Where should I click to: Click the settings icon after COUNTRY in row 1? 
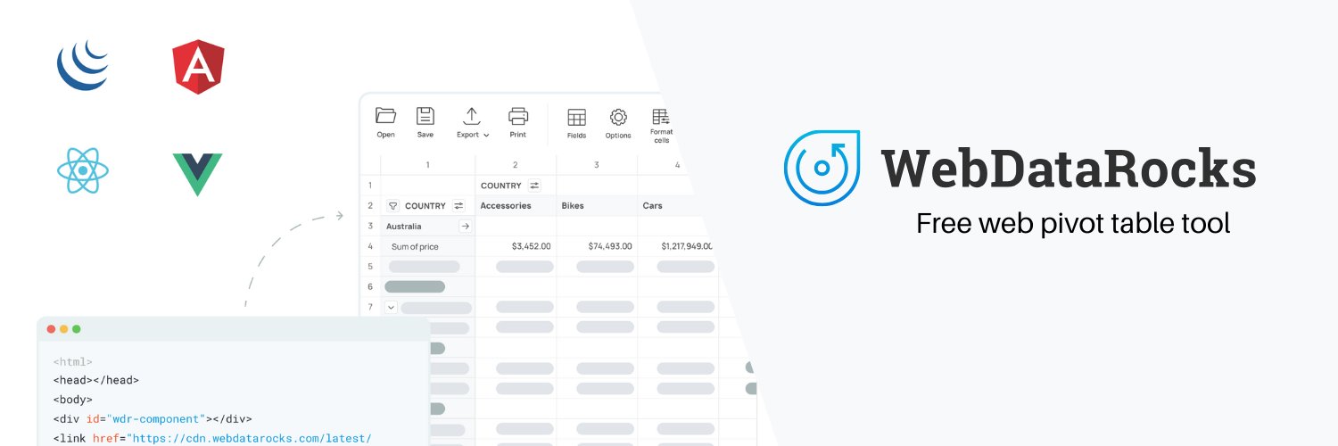[534, 186]
